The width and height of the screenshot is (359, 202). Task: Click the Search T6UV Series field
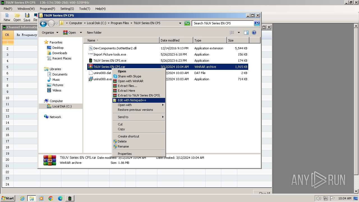click(x=223, y=23)
